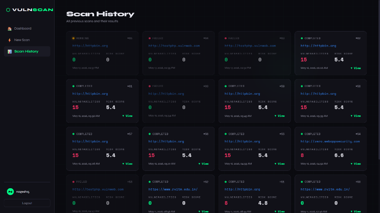Click vulnerabilities count 15 on scan #61
Screen dimensions: 380x213
click(75, 108)
